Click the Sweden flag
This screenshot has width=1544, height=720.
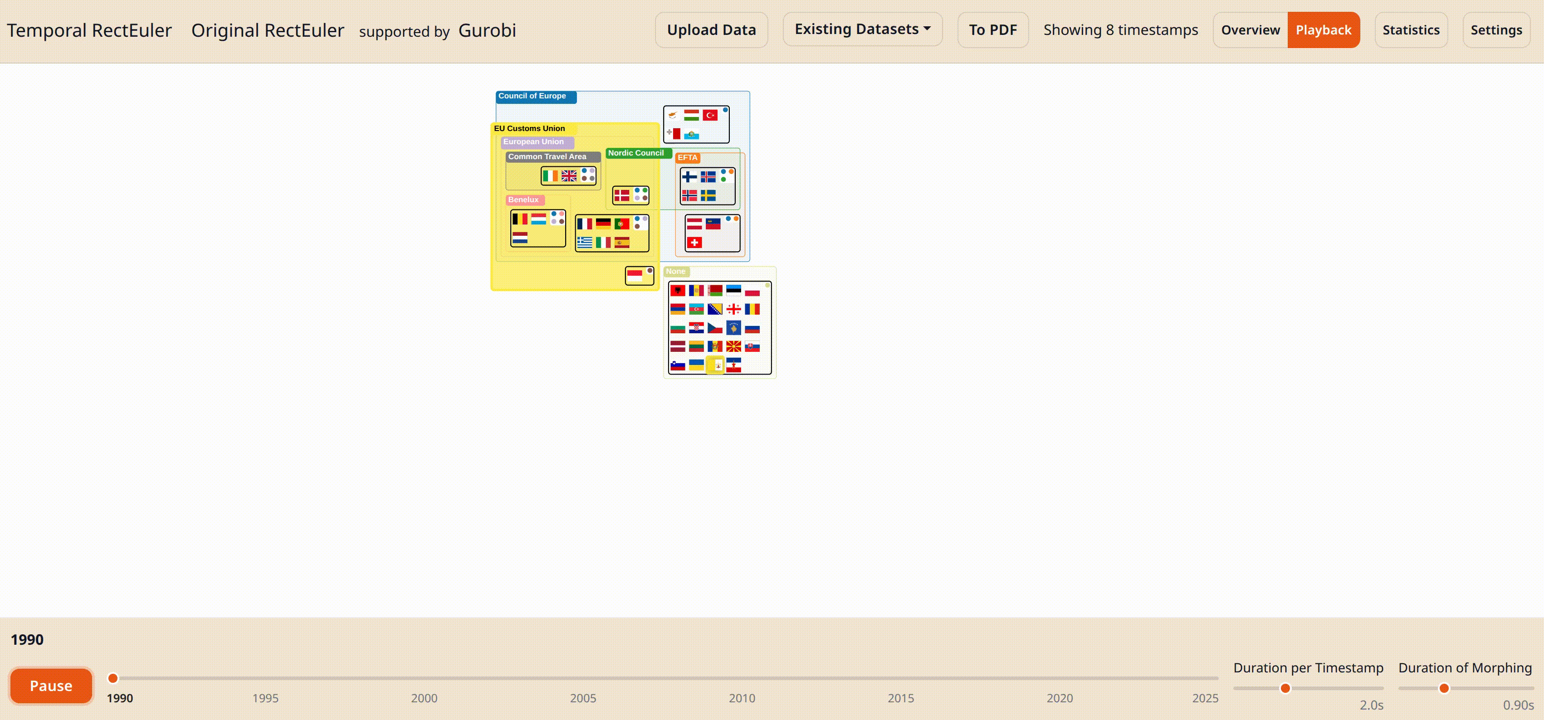coord(708,195)
